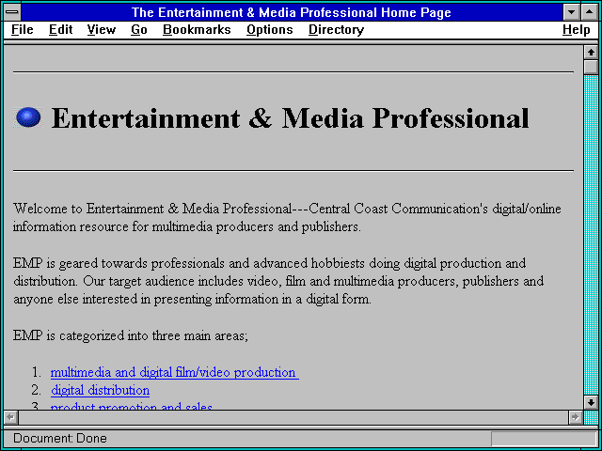Image resolution: width=602 pixels, height=451 pixels.
Task: Click the window title bar text
Action: (x=292, y=12)
